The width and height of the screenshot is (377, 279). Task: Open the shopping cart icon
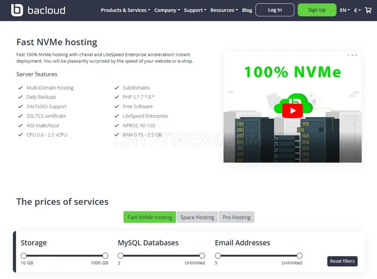tap(368, 10)
